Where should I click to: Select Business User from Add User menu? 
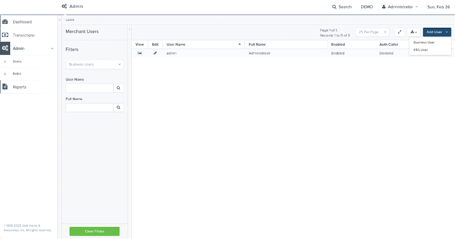424,42
